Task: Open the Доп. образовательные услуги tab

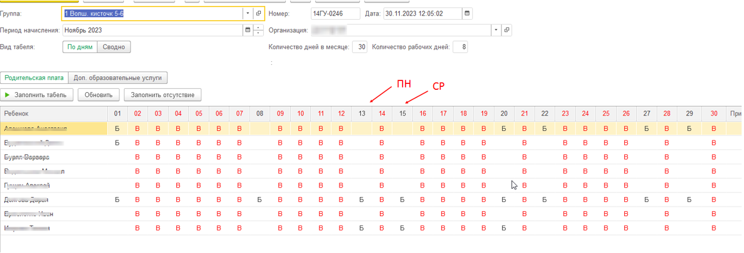Action: coord(118,77)
